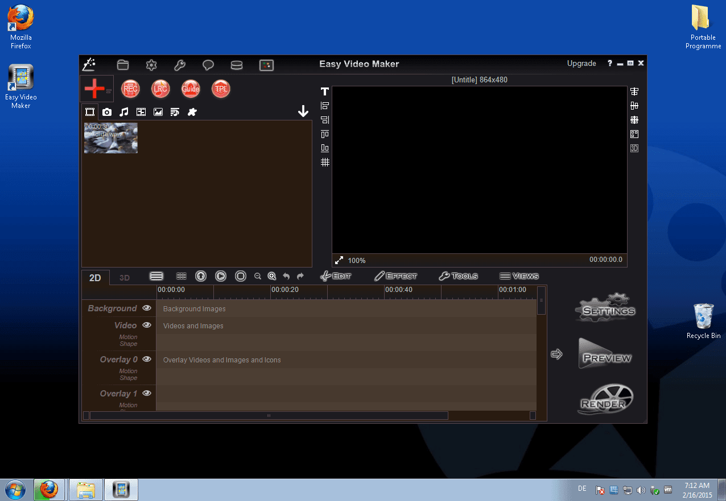The height and width of the screenshot is (501, 726).
Task: Click the database stack icon in top toolbar
Action: [x=237, y=65]
